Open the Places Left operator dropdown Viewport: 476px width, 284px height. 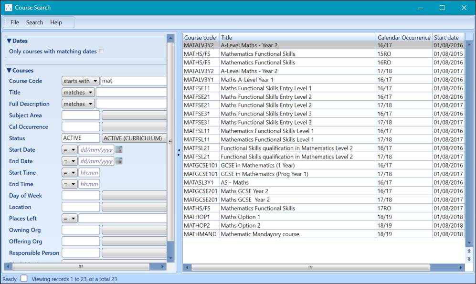(x=70, y=219)
